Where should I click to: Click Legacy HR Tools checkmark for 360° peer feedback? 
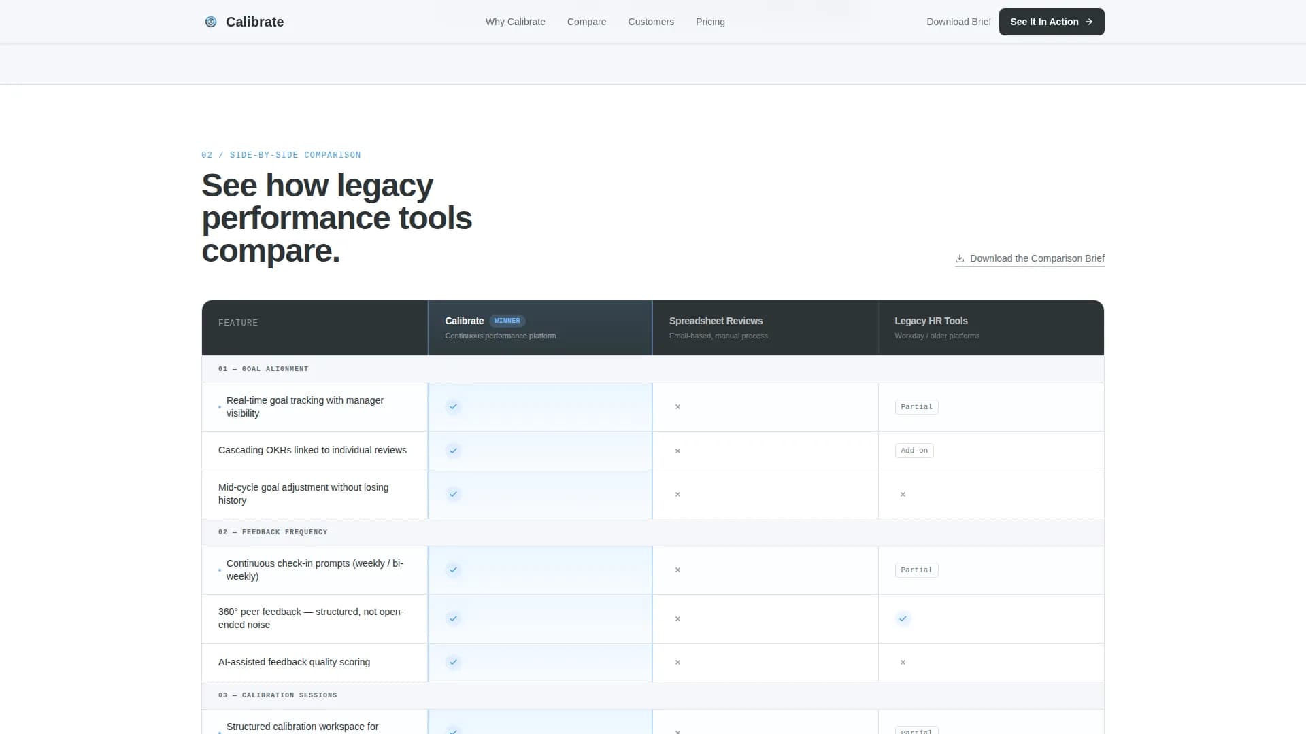pyautogui.click(x=903, y=618)
